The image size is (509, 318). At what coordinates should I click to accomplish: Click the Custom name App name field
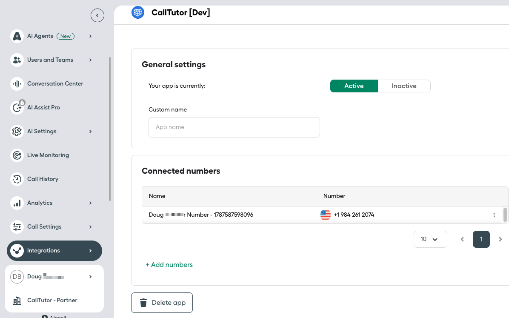(x=234, y=127)
